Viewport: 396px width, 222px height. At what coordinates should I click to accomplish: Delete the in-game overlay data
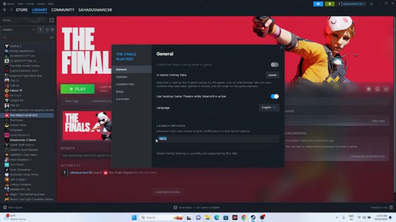[272, 75]
